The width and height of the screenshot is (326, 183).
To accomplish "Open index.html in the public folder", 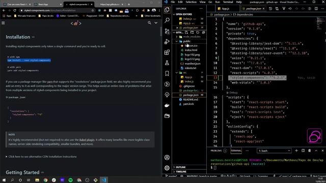I will [x=191, y=50].
